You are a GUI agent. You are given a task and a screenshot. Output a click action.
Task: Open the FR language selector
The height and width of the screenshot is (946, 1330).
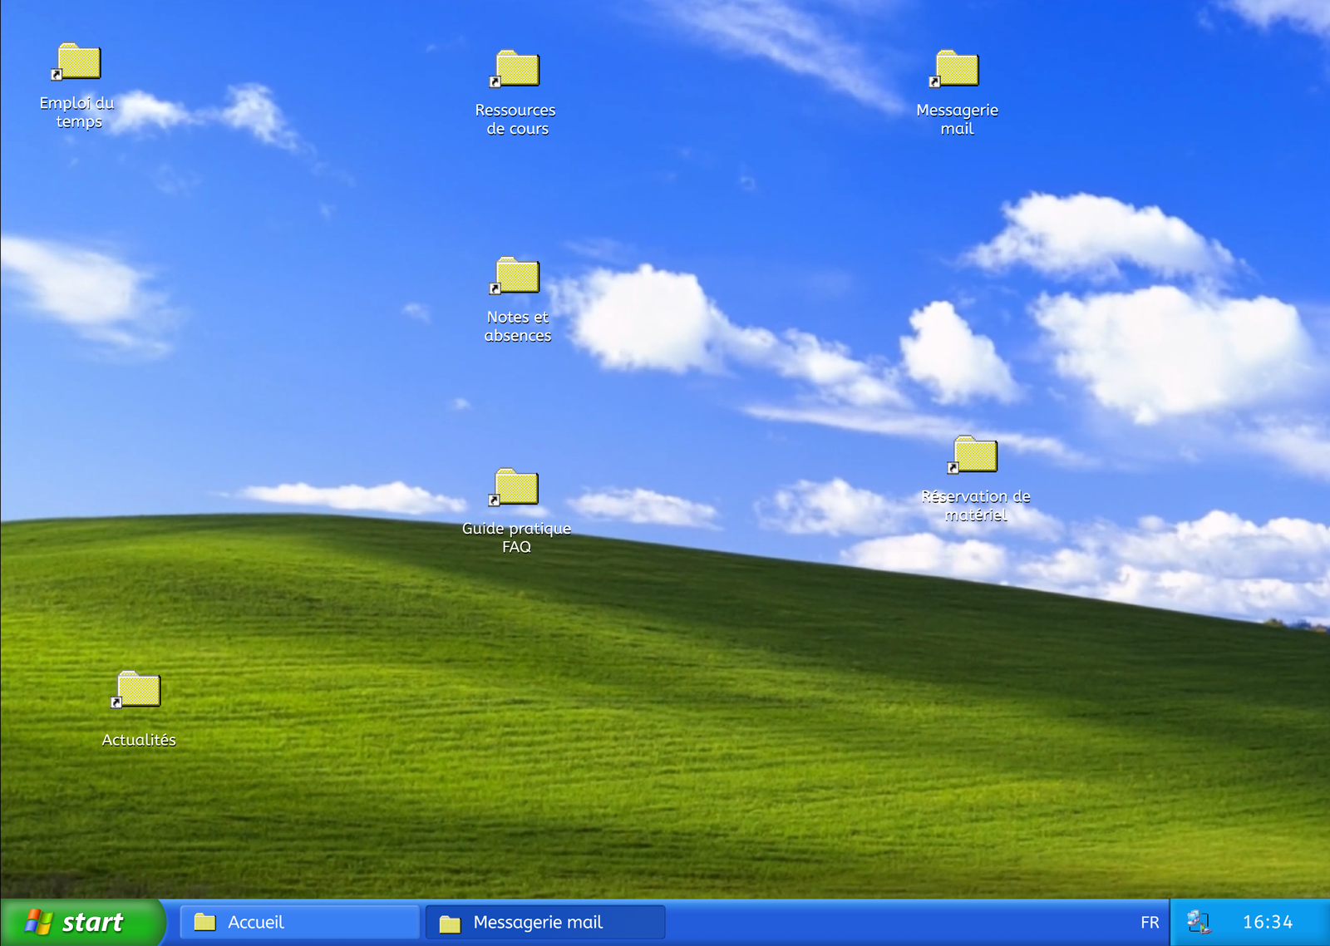(1150, 922)
